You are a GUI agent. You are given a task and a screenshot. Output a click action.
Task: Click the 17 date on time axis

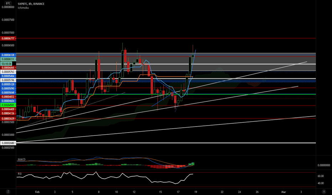point(178,192)
